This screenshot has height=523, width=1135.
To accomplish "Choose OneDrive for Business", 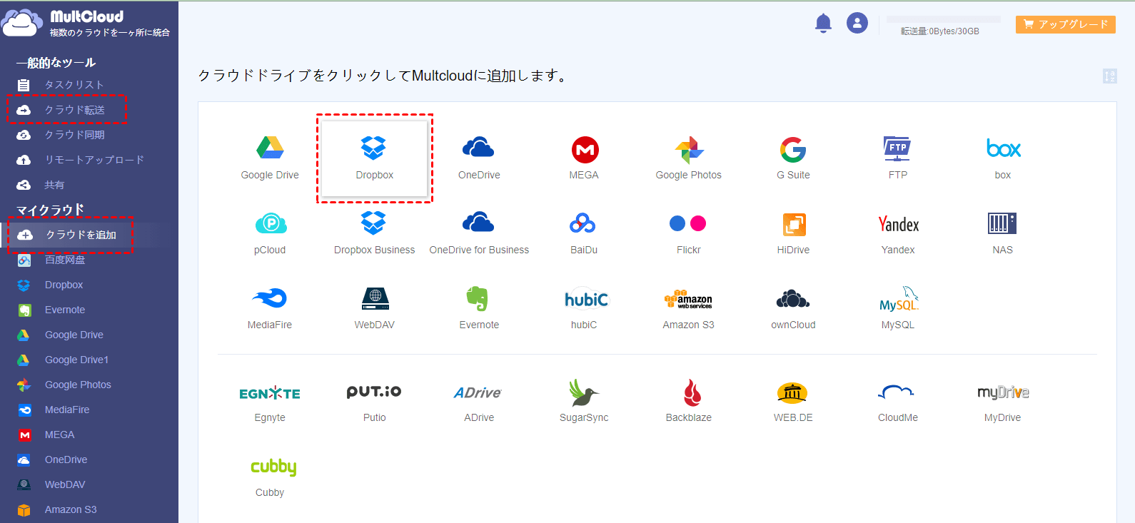I will (x=479, y=233).
